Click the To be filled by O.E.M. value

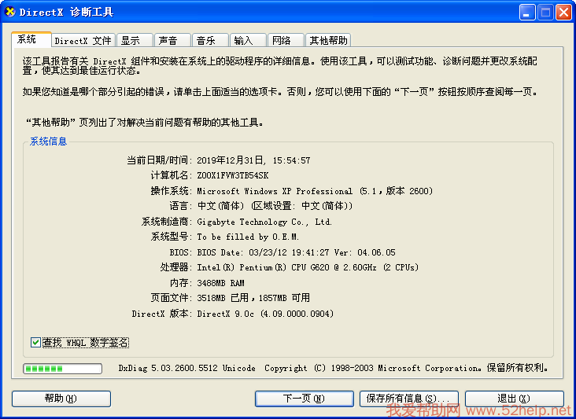tap(248, 237)
